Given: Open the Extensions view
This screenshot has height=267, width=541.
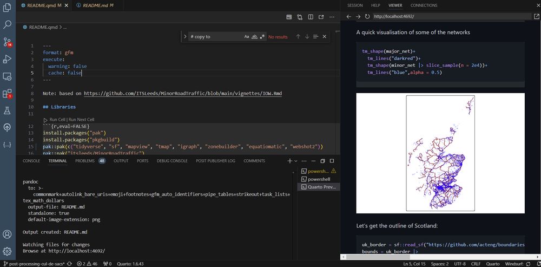Looking at the screenshot, I should click(x=7, y=94).
